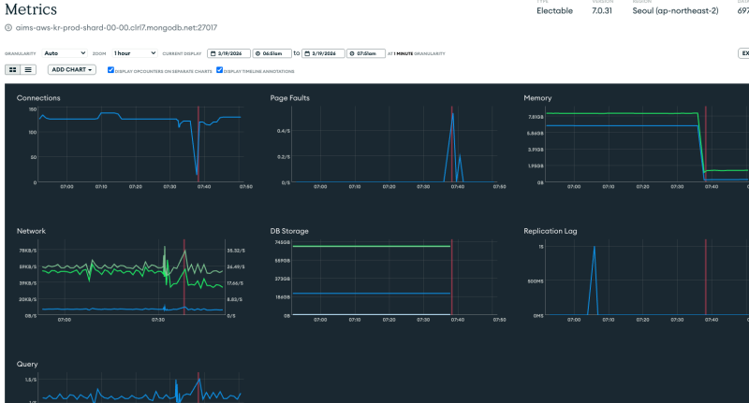
Task: Click the DB Storage chart title
Action: [289, 230]
